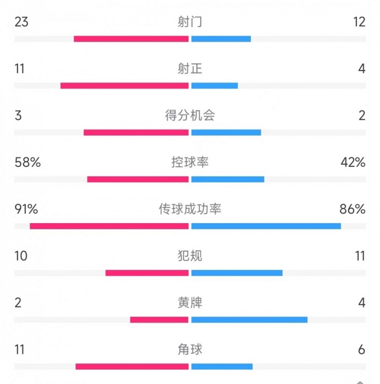The height and width of the screenshot is (384, 380).
Task: Click the blue bar under 传球成功率
Action: (266, 226)
